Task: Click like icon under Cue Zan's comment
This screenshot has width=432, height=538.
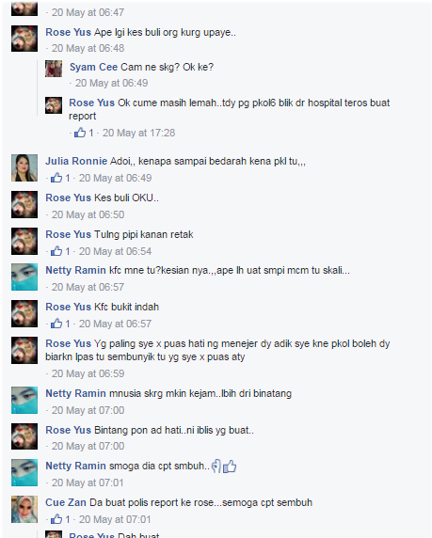Action: point(56,519)
